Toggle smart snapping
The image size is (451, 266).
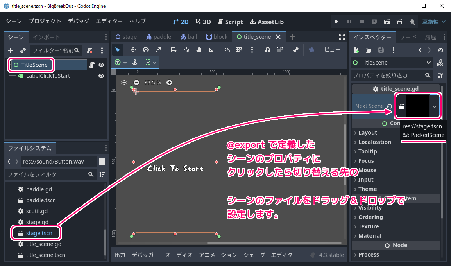pos(227,50)
